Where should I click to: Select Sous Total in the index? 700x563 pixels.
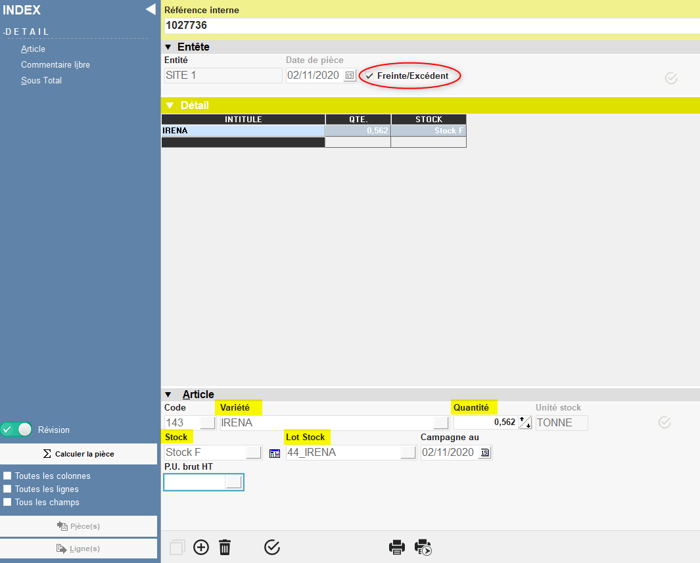pyautogui.click(x=41, y=81)
